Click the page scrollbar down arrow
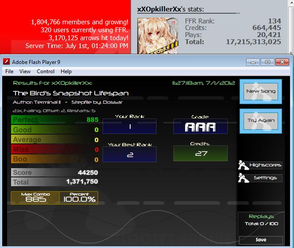This screenshot has width=294, height=248. point(291,53)
